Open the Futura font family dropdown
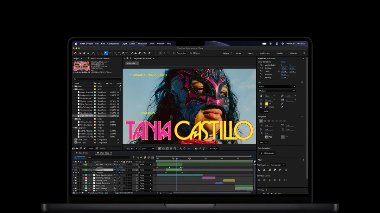Screen dimensions: 380x213 (277, 86)
